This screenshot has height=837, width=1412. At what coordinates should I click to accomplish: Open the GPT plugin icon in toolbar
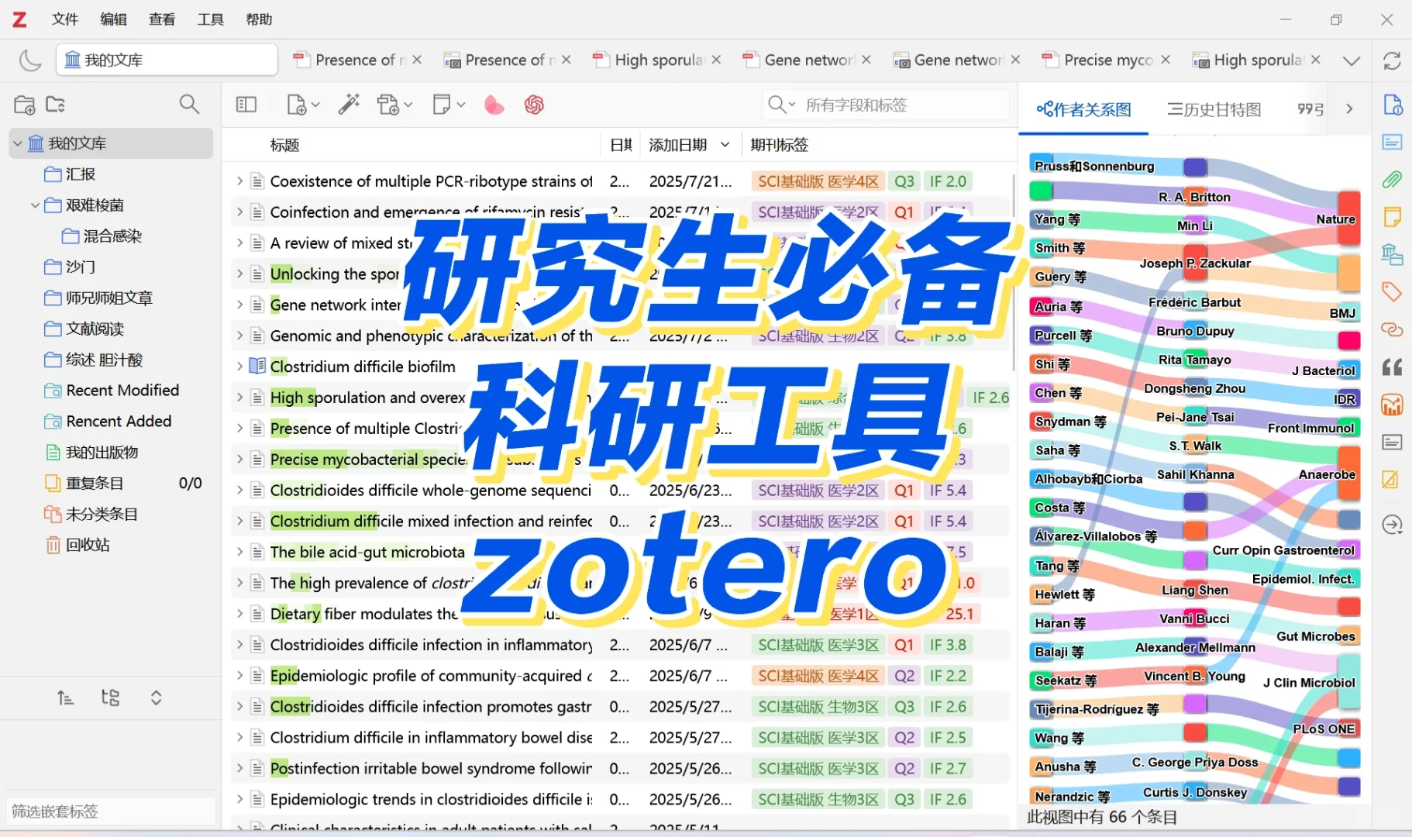pos(536,105)
